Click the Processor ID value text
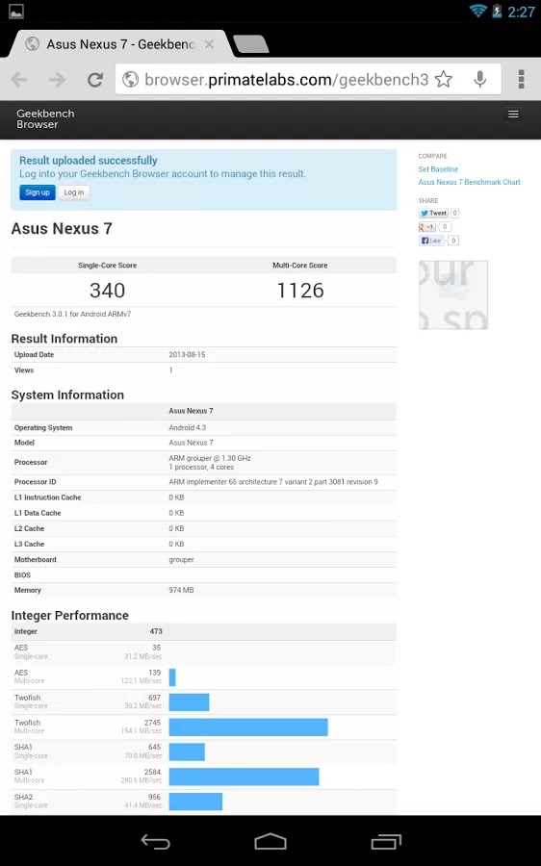The image size is (541, 866). (273, 482)
